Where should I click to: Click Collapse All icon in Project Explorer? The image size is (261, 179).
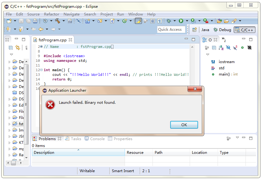pos(11,48)
